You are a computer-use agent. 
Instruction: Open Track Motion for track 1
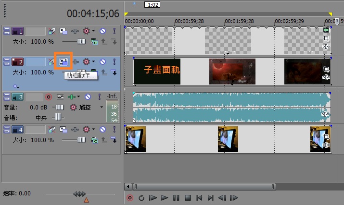tap(64, 31)
